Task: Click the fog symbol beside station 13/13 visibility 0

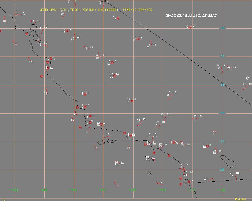Action: (x=153, y=159)
